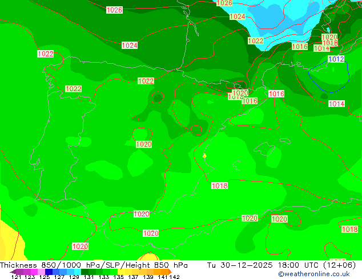362x279 pixels.
Task: Click the blue 1012 pressure label
Action: (336, 59)
